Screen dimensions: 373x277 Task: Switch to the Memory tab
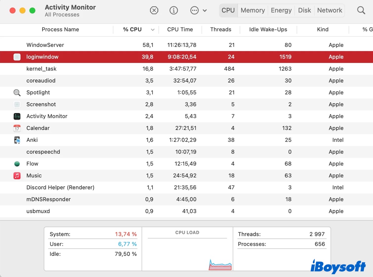tap(253, 10)
